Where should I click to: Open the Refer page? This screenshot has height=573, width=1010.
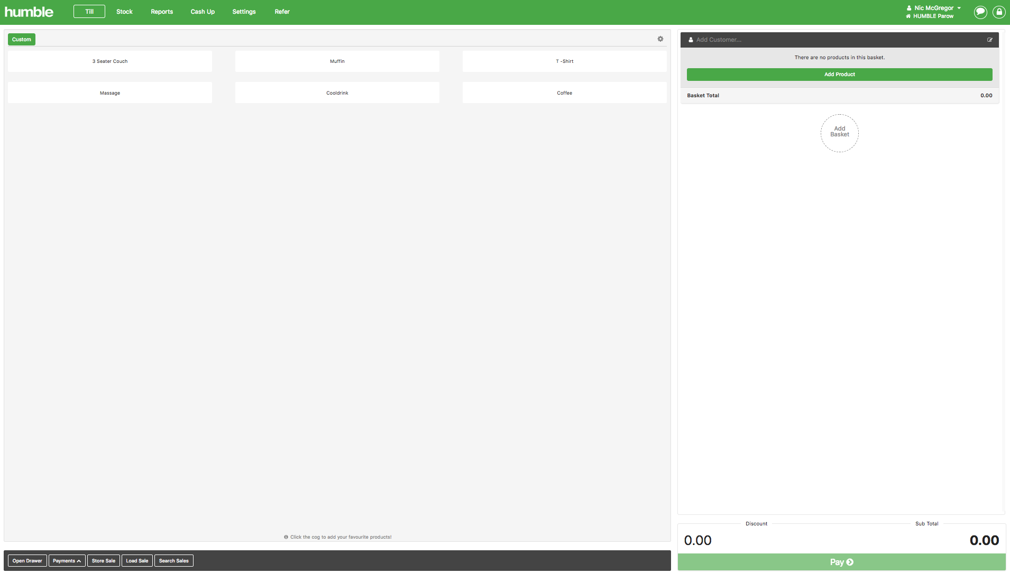(282, 12)
